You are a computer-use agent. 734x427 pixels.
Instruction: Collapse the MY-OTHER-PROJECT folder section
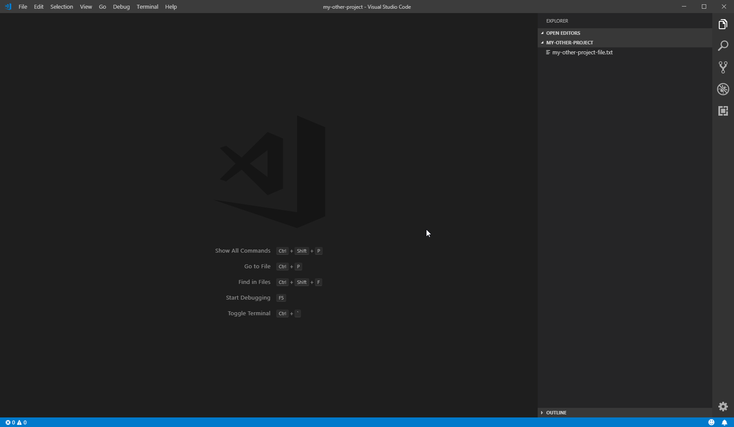[x=569, y=42]
